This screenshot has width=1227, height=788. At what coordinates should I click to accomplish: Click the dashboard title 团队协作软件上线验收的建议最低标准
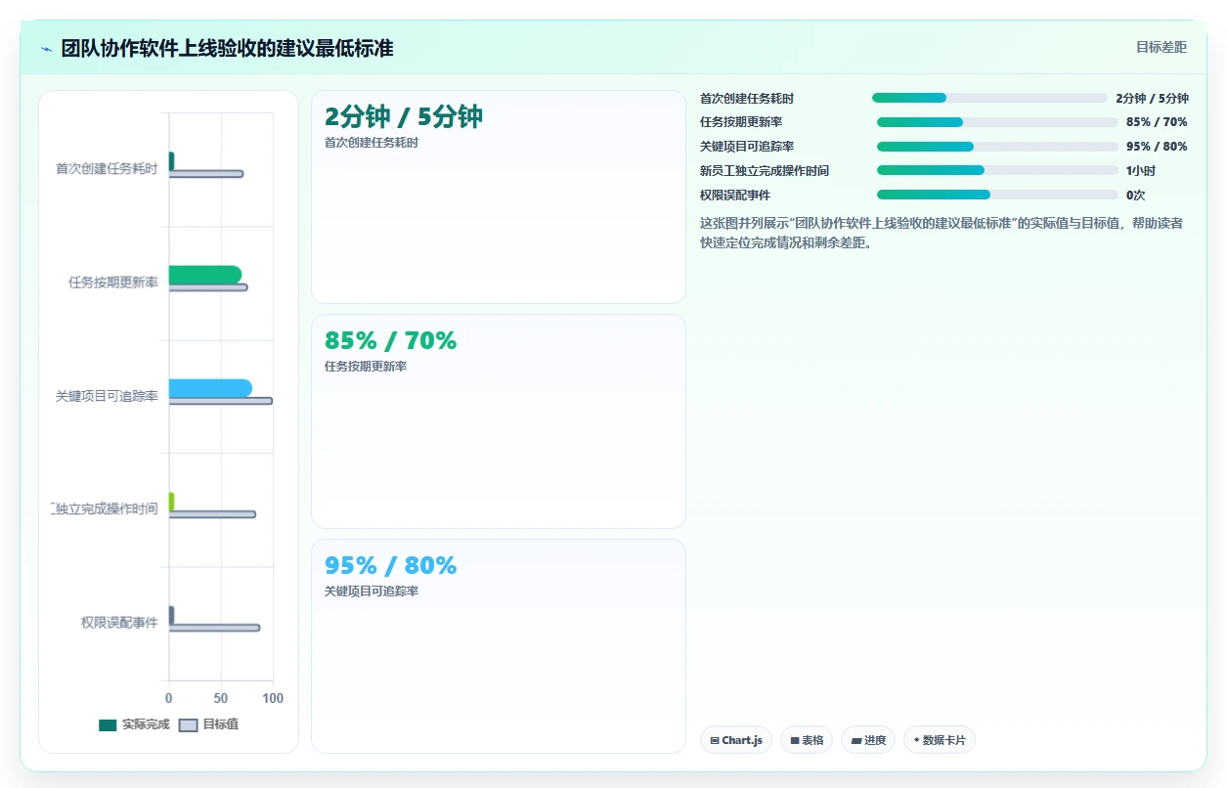coord(227,48)
